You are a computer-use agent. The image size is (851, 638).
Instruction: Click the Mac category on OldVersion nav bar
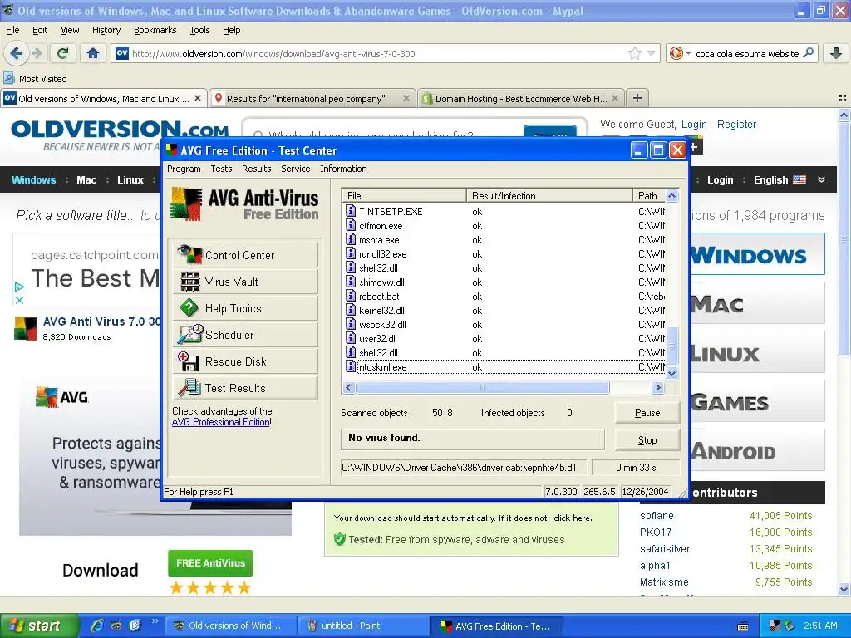tap(86, 179)
